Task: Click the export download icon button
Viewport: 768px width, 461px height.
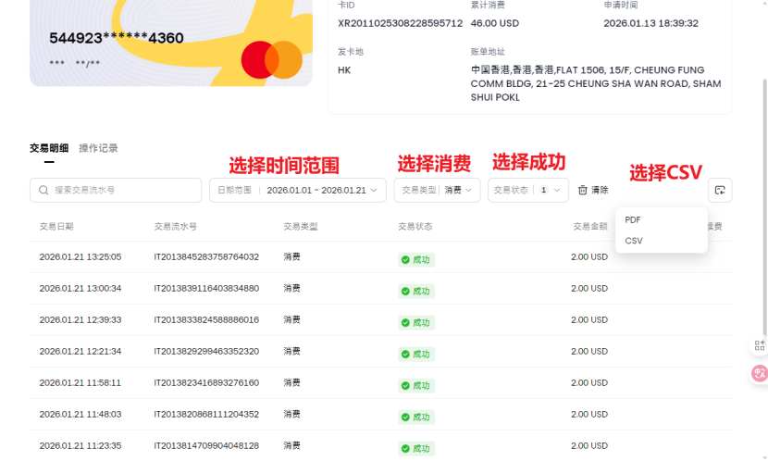Action: click(720, 190)
